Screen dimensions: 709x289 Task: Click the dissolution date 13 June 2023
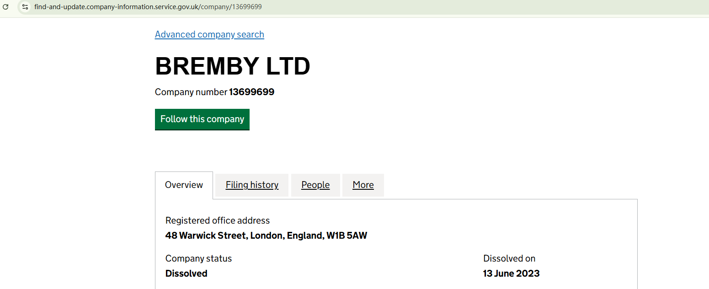511,273
